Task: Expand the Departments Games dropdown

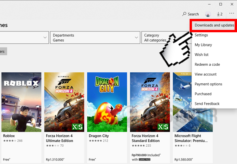Action: [95, 38]
